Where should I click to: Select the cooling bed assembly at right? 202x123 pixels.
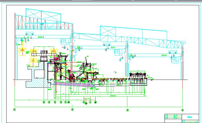click(x=138, y=78)
